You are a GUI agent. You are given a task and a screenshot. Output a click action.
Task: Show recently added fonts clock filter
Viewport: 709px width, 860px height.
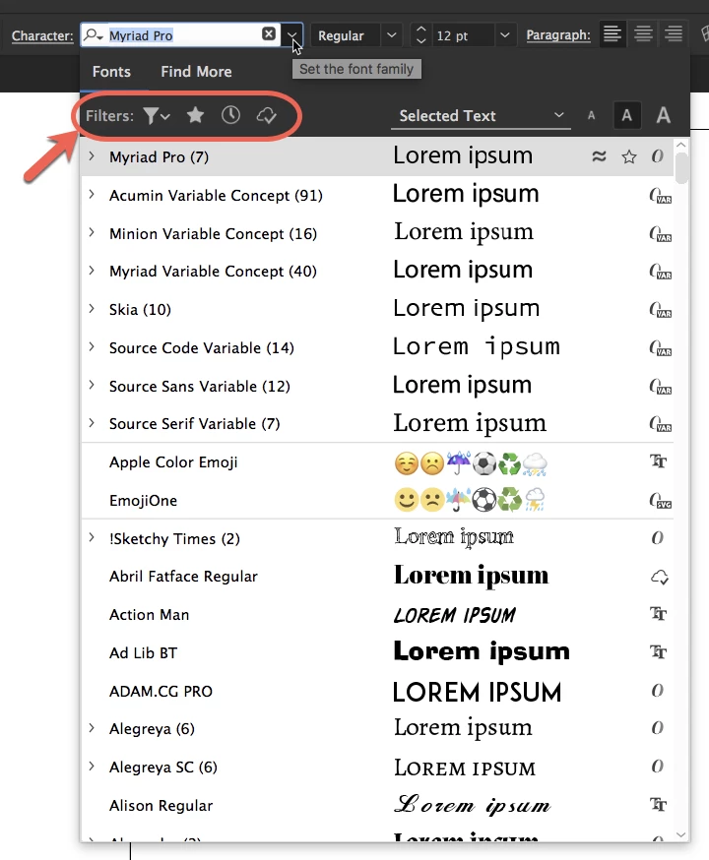pyautogui.click(x=230, y=115)
